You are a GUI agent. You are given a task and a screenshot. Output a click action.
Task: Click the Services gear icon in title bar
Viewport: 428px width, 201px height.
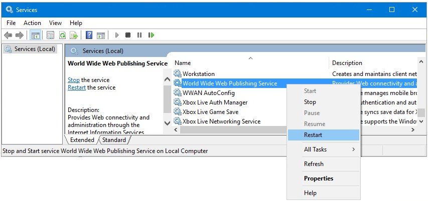[x=9, y=9]
